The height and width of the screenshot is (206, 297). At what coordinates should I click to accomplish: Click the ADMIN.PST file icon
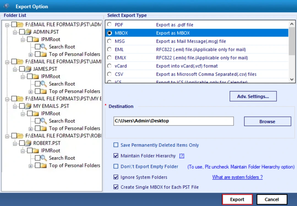pos(28,32)
